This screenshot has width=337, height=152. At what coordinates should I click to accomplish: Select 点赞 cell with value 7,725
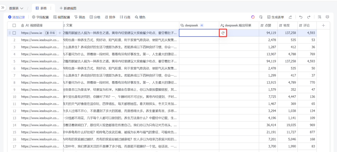click(268, 97)
